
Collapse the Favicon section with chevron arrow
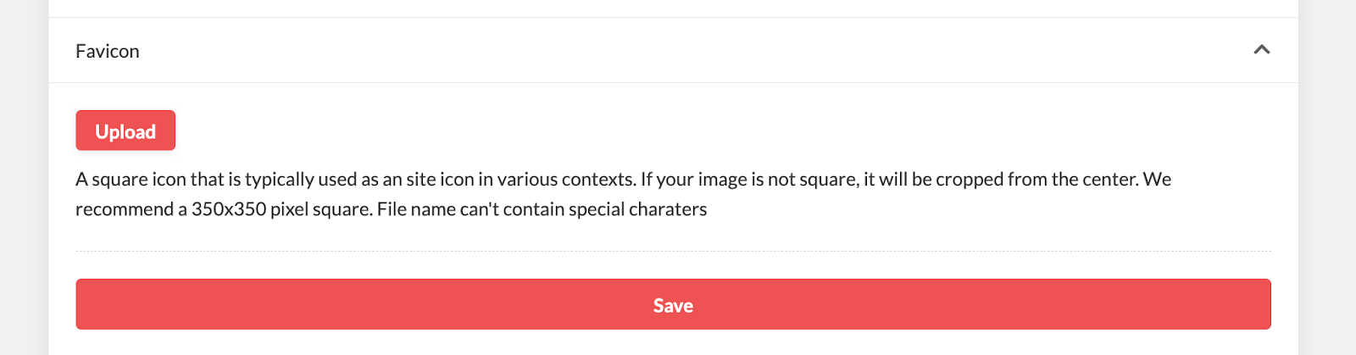pos(1261,50)
